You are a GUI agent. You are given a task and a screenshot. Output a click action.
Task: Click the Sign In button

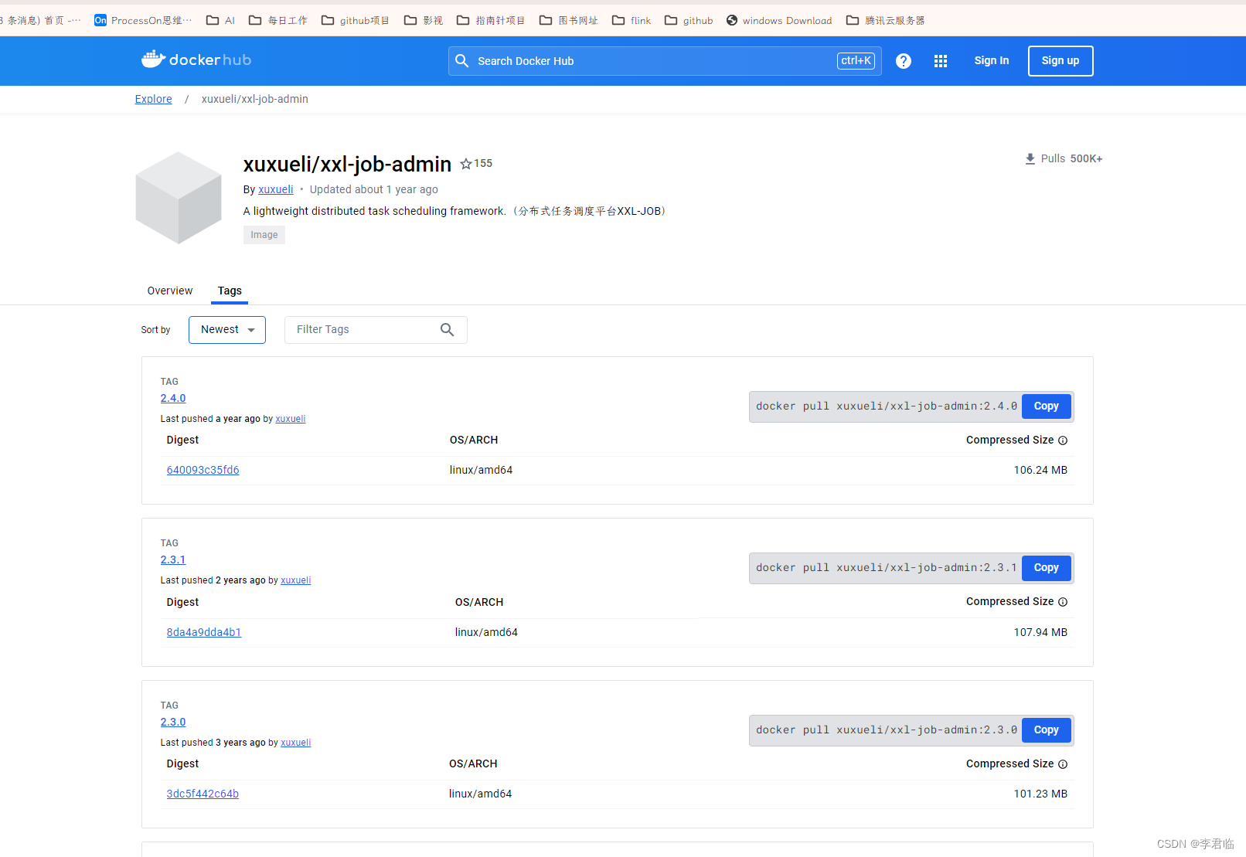(x=991, y=61)
